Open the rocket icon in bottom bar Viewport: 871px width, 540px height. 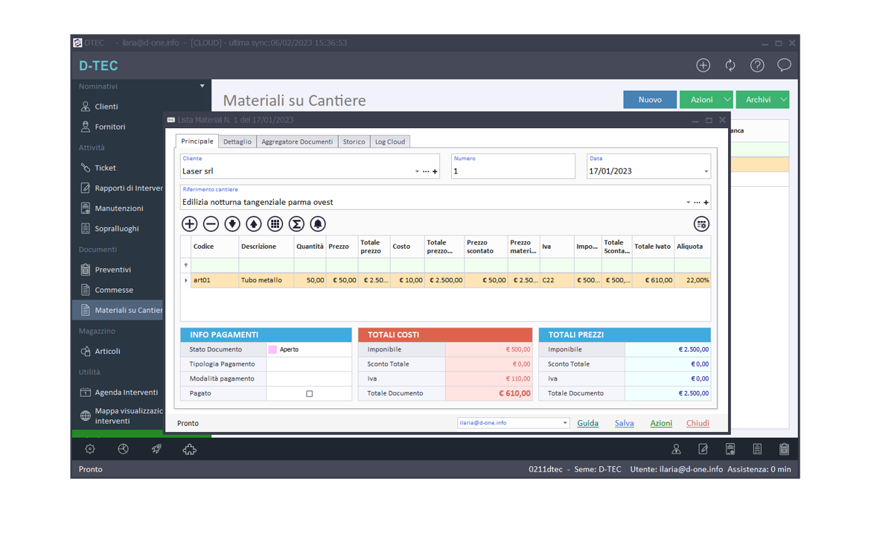pos(156,449)
